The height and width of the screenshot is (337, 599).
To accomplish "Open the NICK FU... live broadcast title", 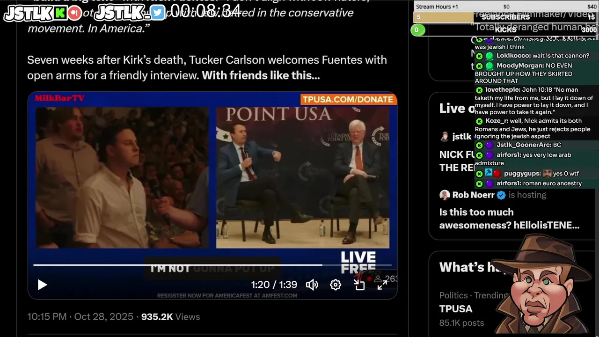I will pyautogui.click(x=457, y=161).
